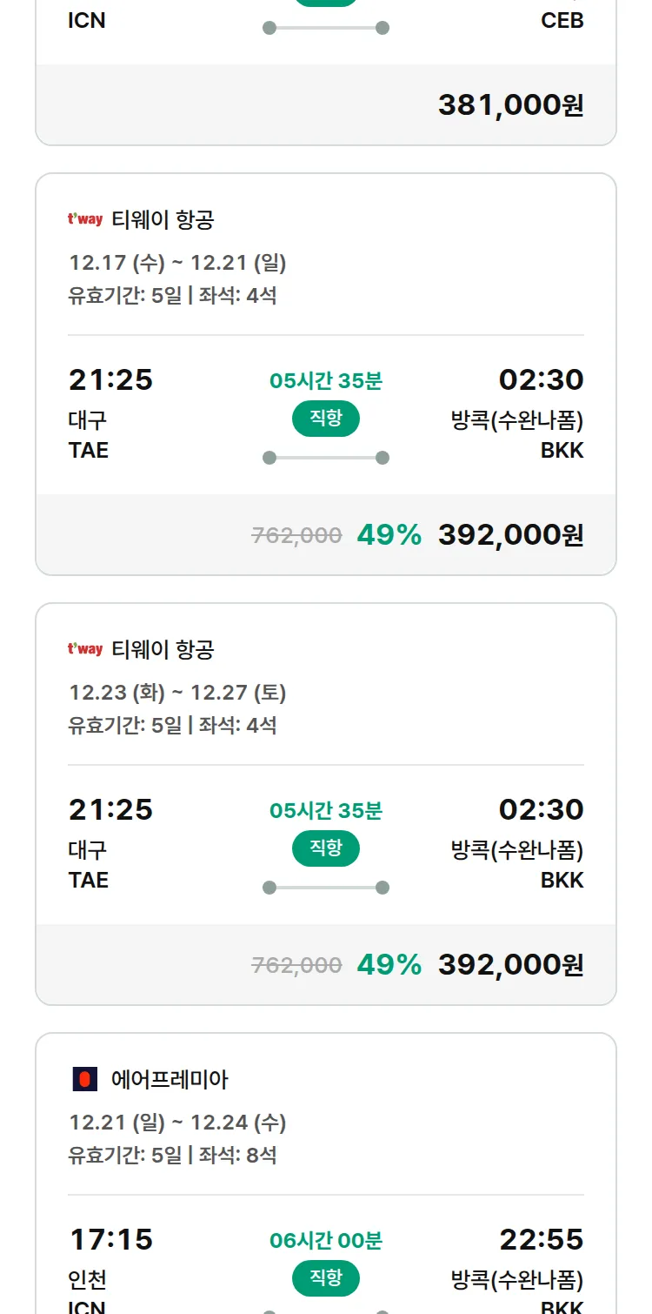This screenshot has height=1314, width=652.
Task: Select the 392,000원 fare on the 12.17 flight
Action: 510,535
